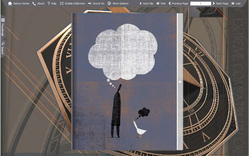The height and width of the screenshot is (156, 249).
Task: Click the page number input field
Action: click(x=201, y=4)
